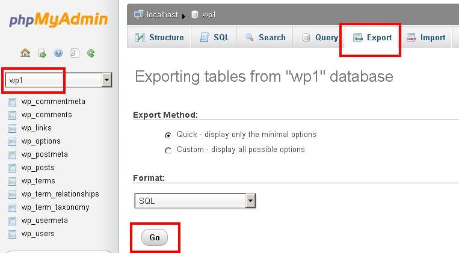Switch to the Import tab
This screenshot has height=253, width=459.
point(426,37)
